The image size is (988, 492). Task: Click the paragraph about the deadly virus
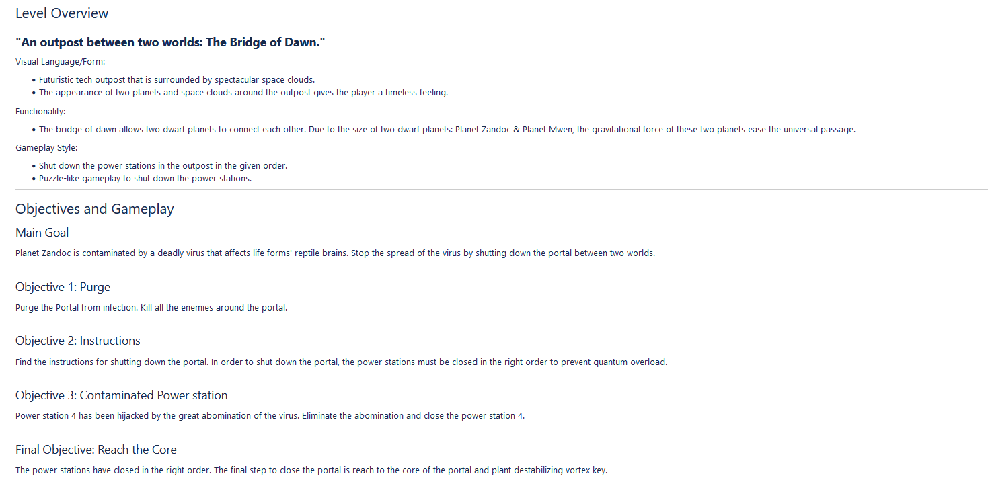[x=335, y=253]
